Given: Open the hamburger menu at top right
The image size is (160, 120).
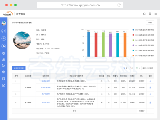Looking at the screenshot, I should pyautogui.click(x=155, y=14).
